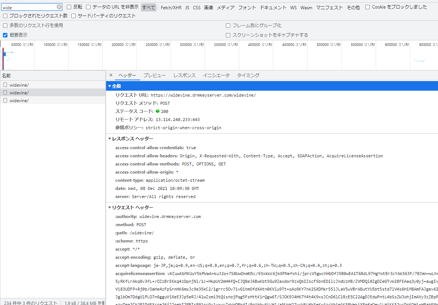
Task: Close the request details pane
Action: coord(111,75)
